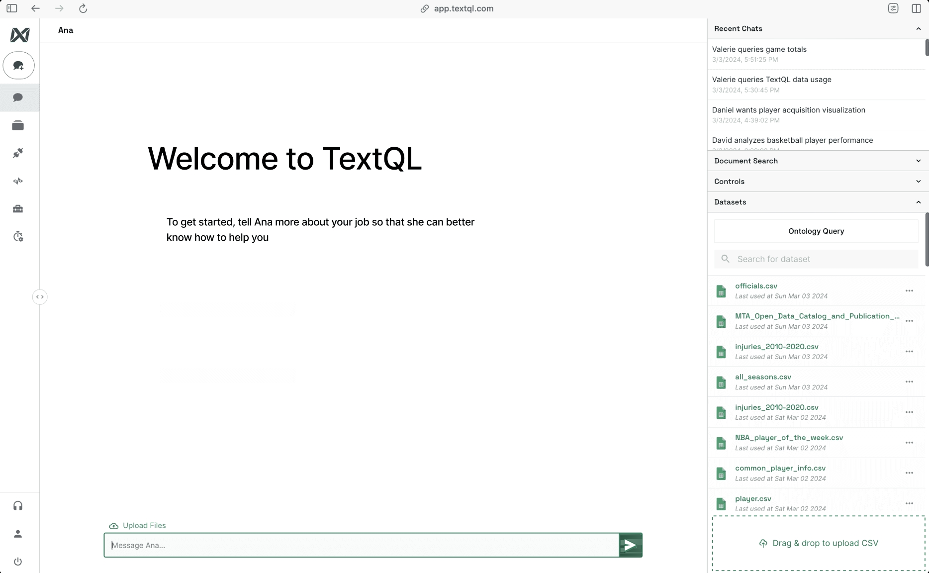The width and height of the screenshot is (929, 573).
Task: Open the datasets stack icon in sidebar
Action: coord(18,125)
